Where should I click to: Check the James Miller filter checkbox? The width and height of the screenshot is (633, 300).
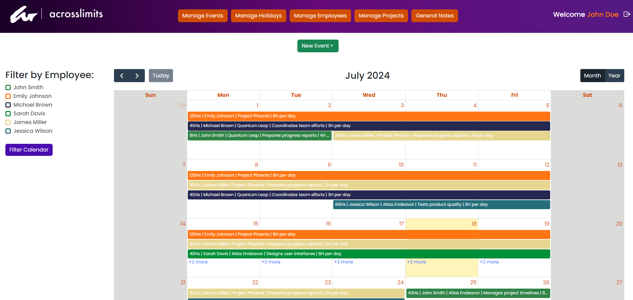tap(8, 122)
